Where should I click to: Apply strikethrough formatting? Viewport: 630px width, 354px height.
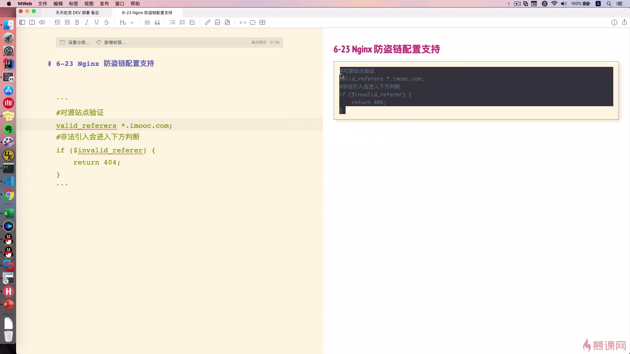[106, 22]
